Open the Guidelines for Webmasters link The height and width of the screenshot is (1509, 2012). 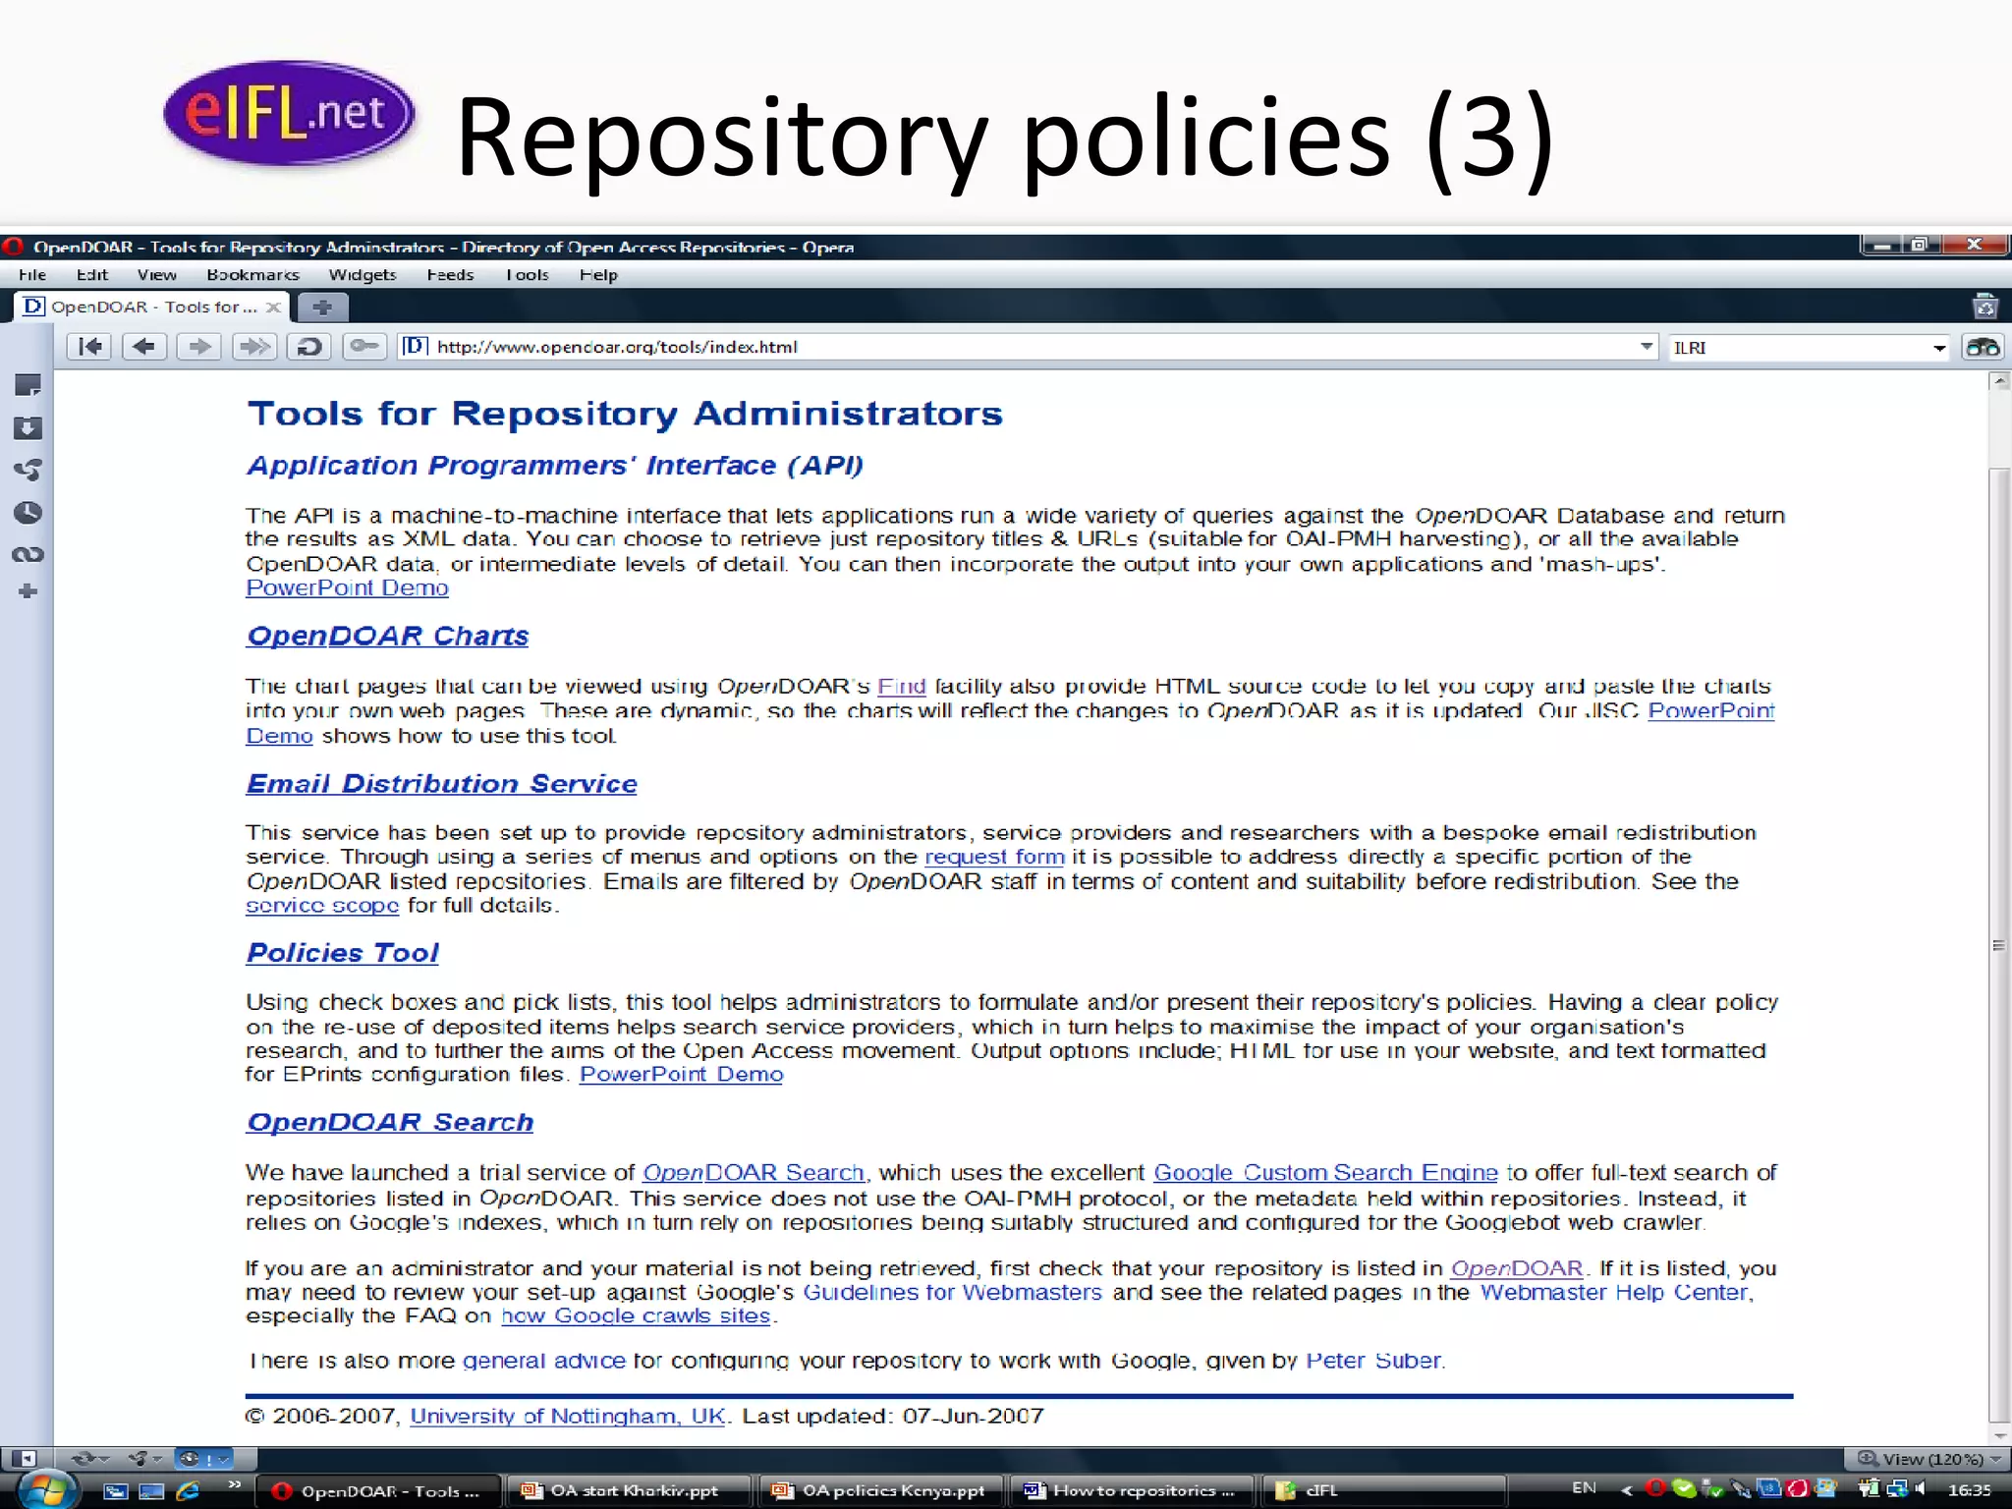[x=952, y=1292]
